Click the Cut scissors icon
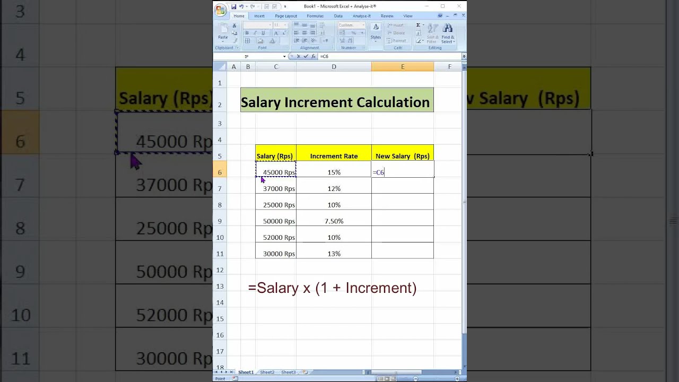 tap(234, 25)
